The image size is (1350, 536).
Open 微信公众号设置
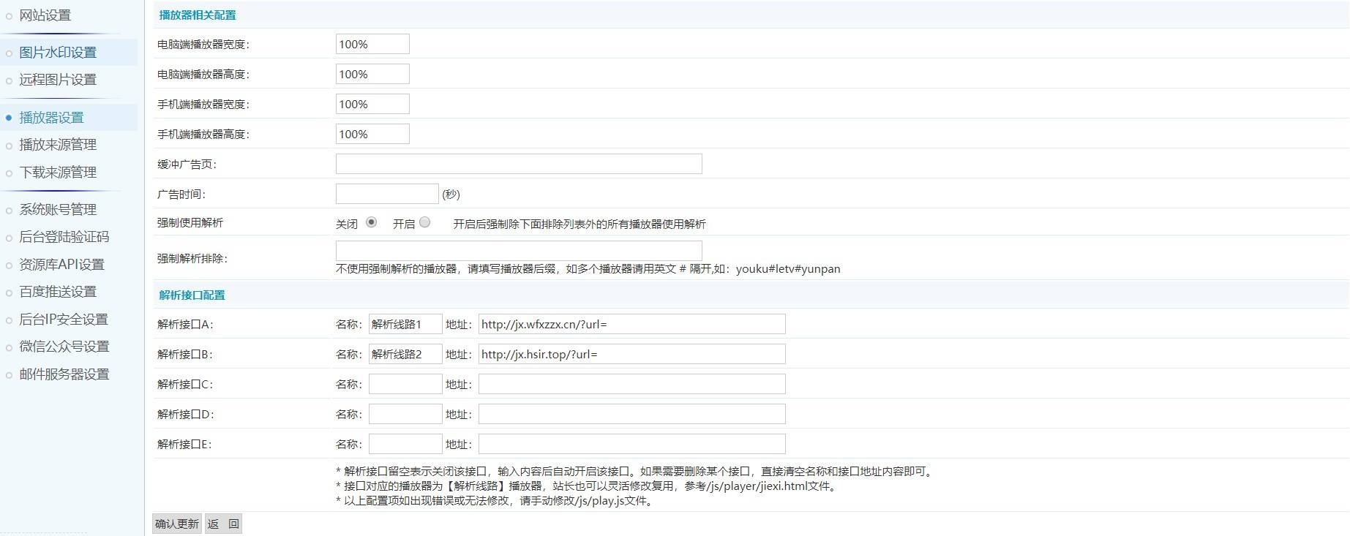pos(64,347)
